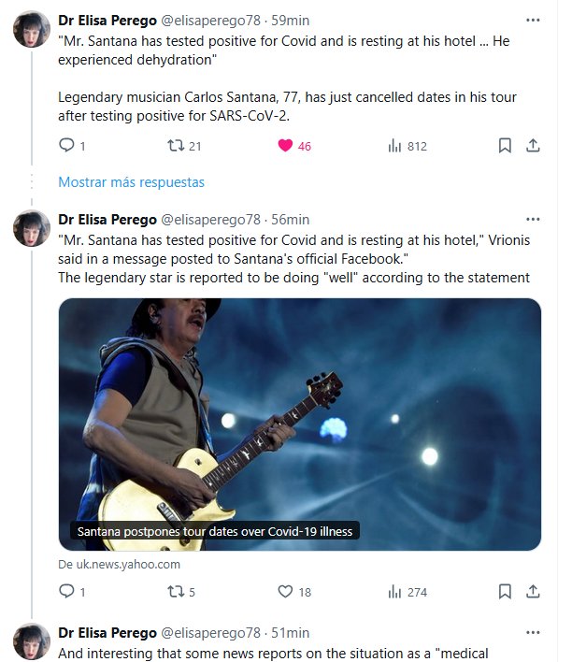Like the second tweet with 18 likes

tap(286, 591)
